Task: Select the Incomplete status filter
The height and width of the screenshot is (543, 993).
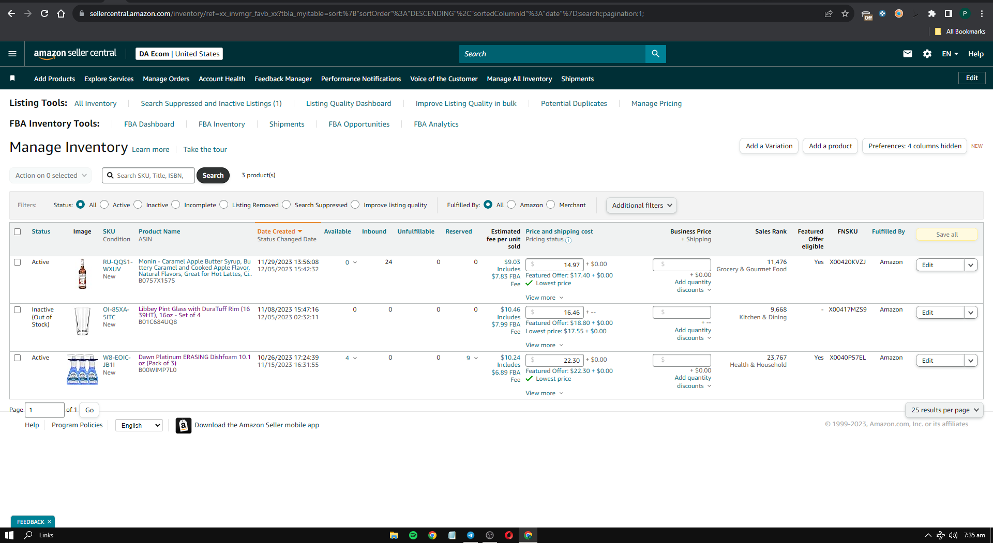Action: click(176, 205)
